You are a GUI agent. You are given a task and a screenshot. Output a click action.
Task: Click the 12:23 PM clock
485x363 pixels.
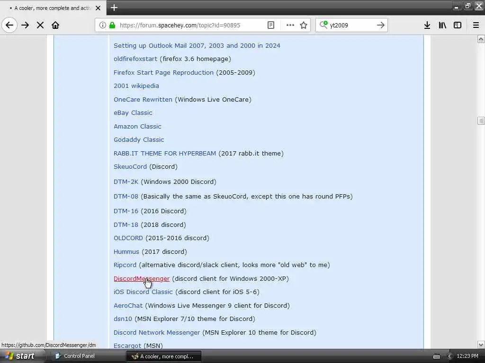467,356
